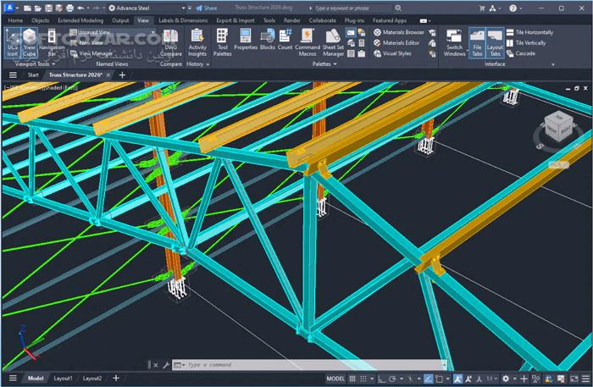Toggle the Layout Tabs button
593x387 pixels.
(495, 41)
